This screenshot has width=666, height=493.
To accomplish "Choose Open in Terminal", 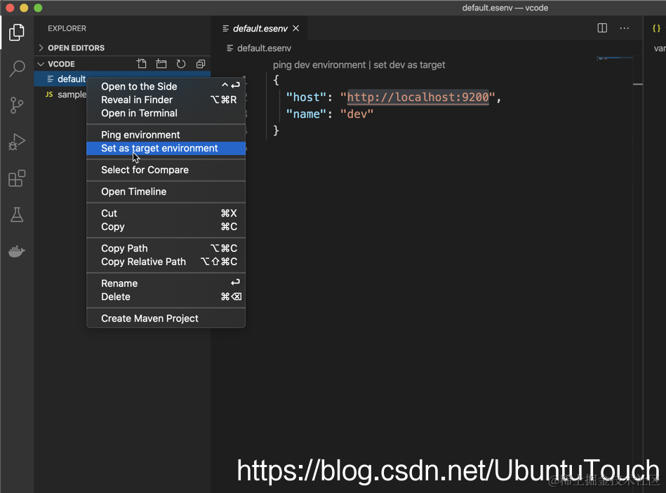I will [x=166, y=114].
